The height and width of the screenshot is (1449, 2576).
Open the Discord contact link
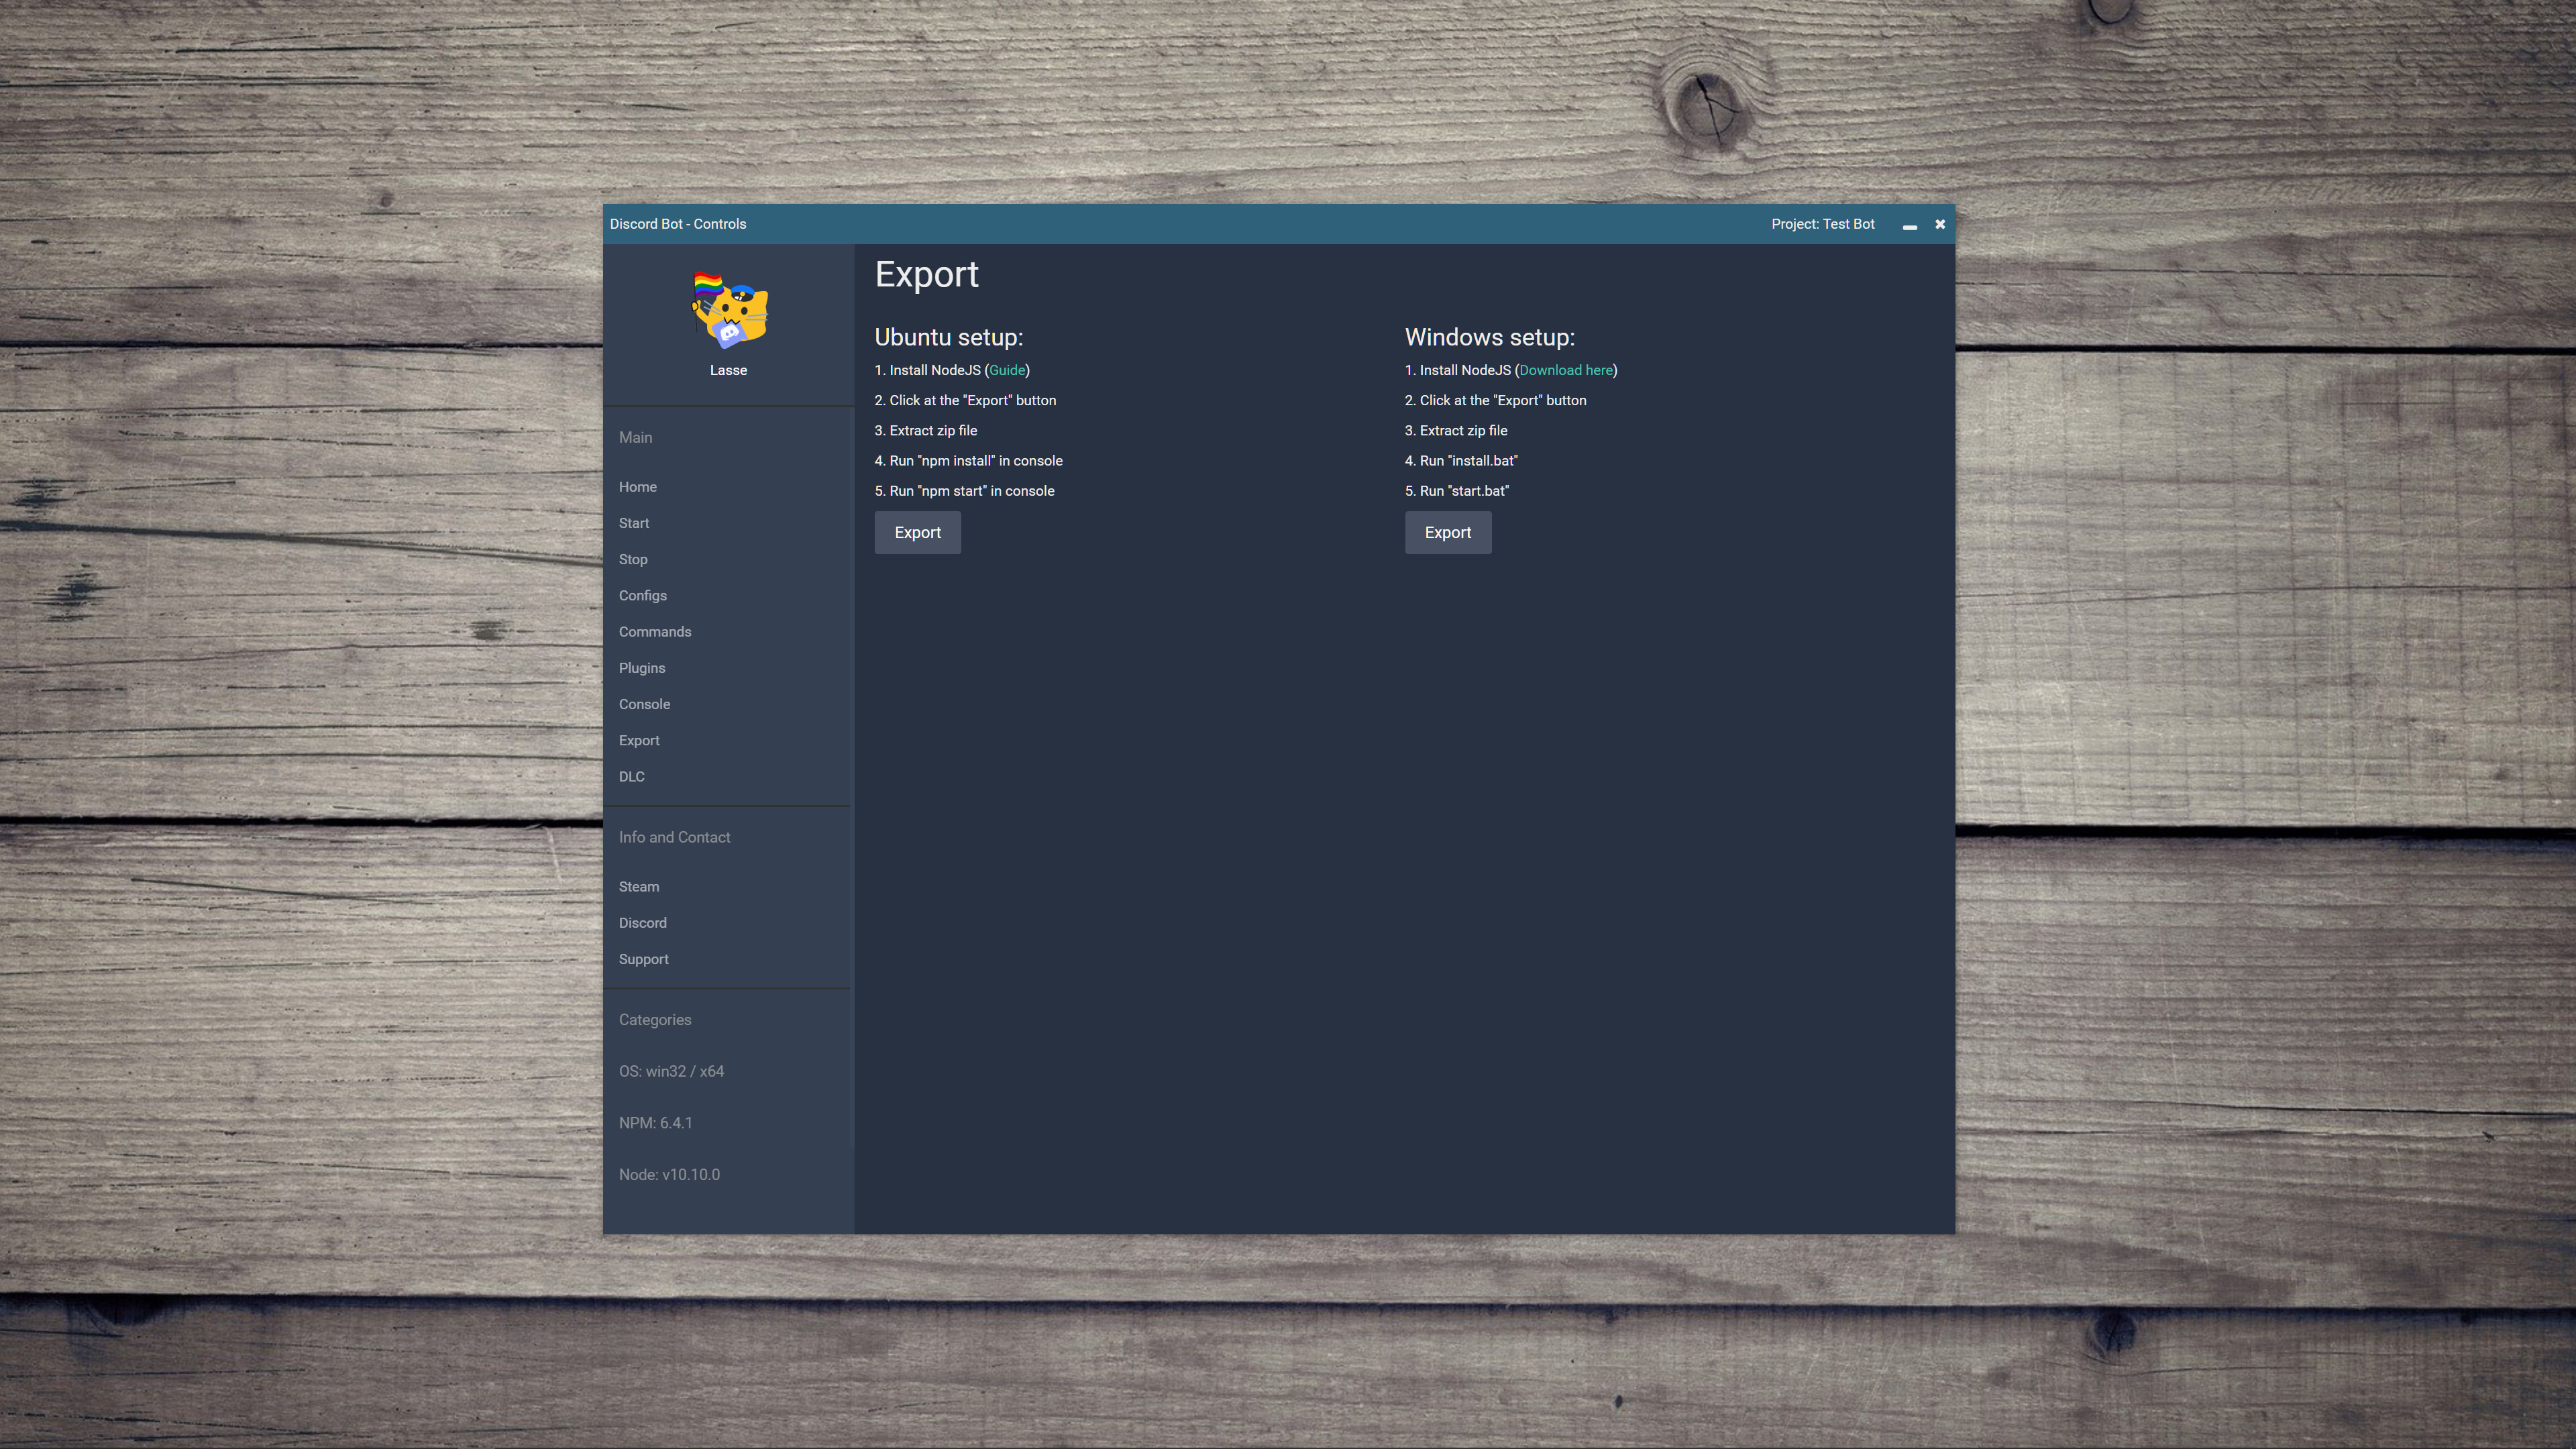coord(642,922)
